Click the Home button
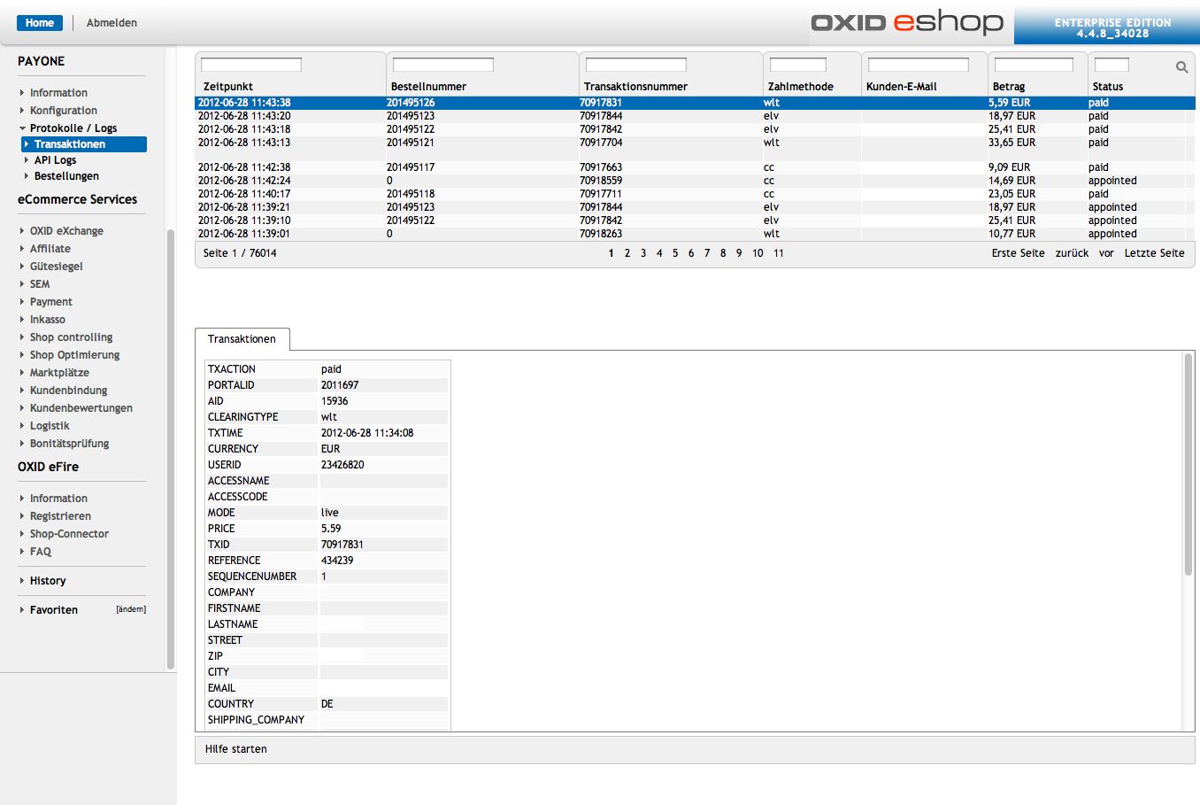Screen dimensions: 1200x805 (x=40, y=23)
